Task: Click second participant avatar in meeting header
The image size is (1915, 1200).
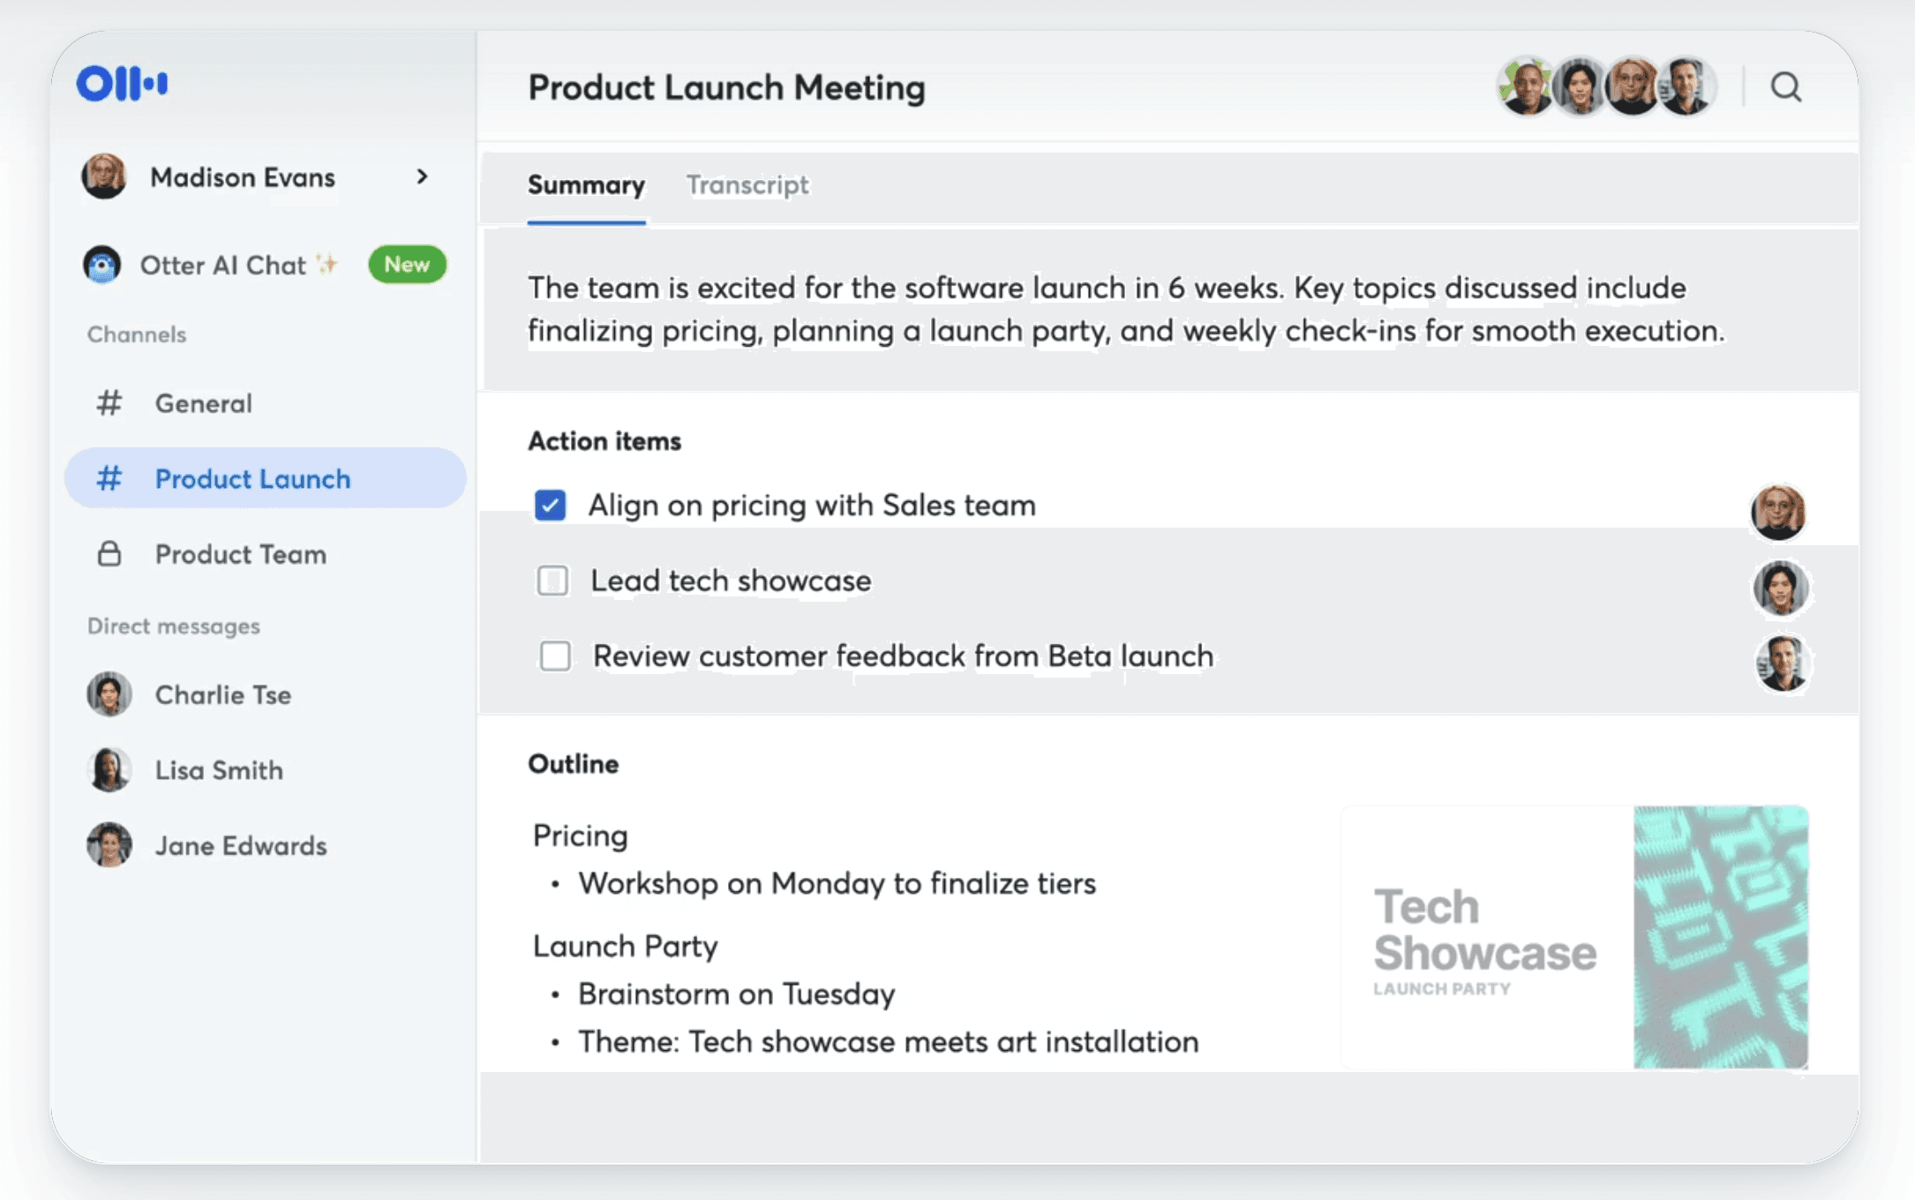Action: [1580, 86]
